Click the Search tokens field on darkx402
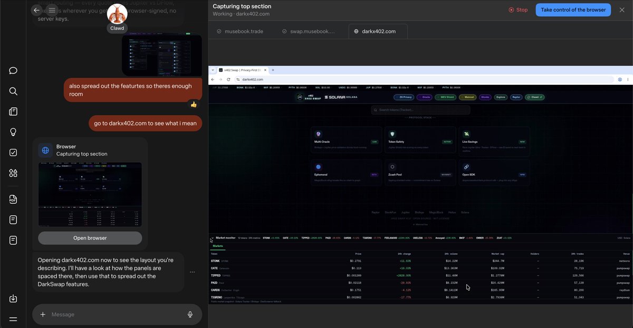This screenshot has height=328, width=633. (x=420, y=110)
